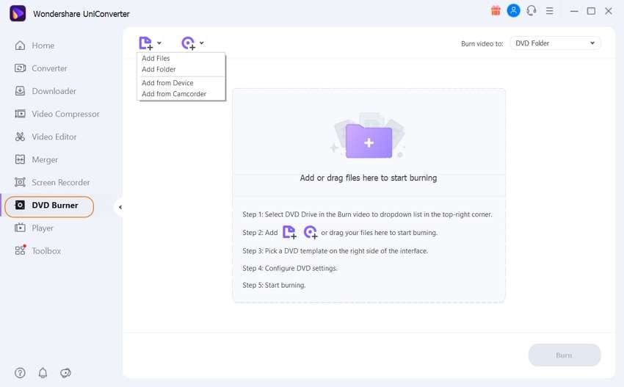
Task: Click the Home house icon
Action: 20,46
